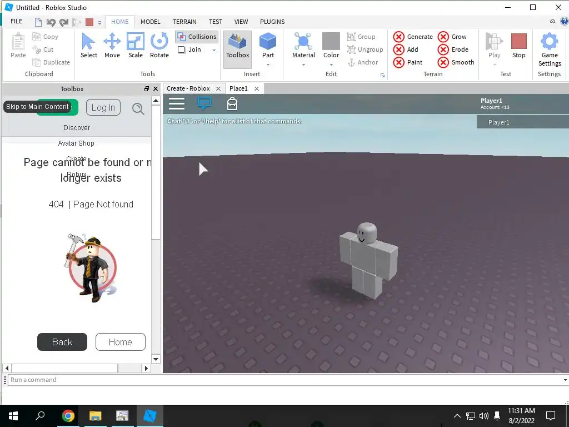This screenshot has height=427, width=569.
Task: Open the Edit group dialog launcher
Action: (x=382, y=75)
